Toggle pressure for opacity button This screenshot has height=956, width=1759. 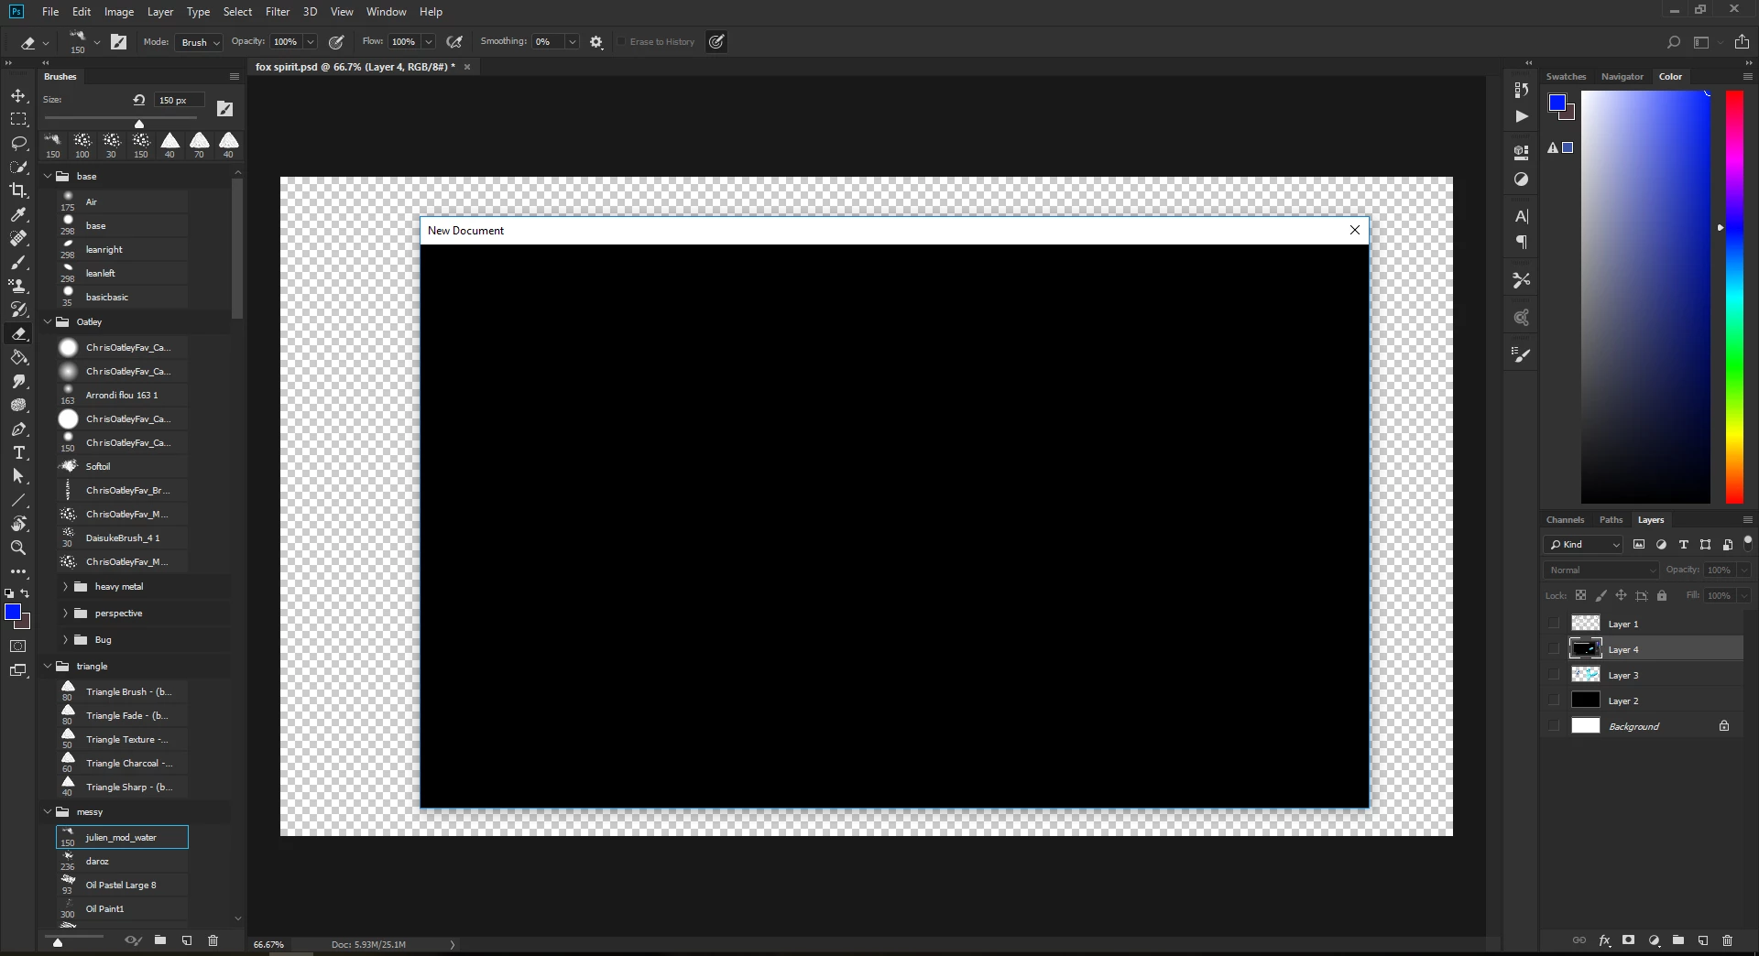[336, 42]
